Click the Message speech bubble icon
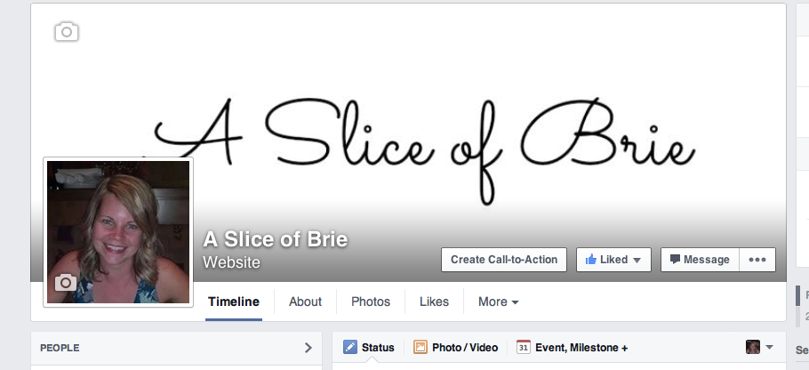This screenshot has width=809, height=370. 675,259
